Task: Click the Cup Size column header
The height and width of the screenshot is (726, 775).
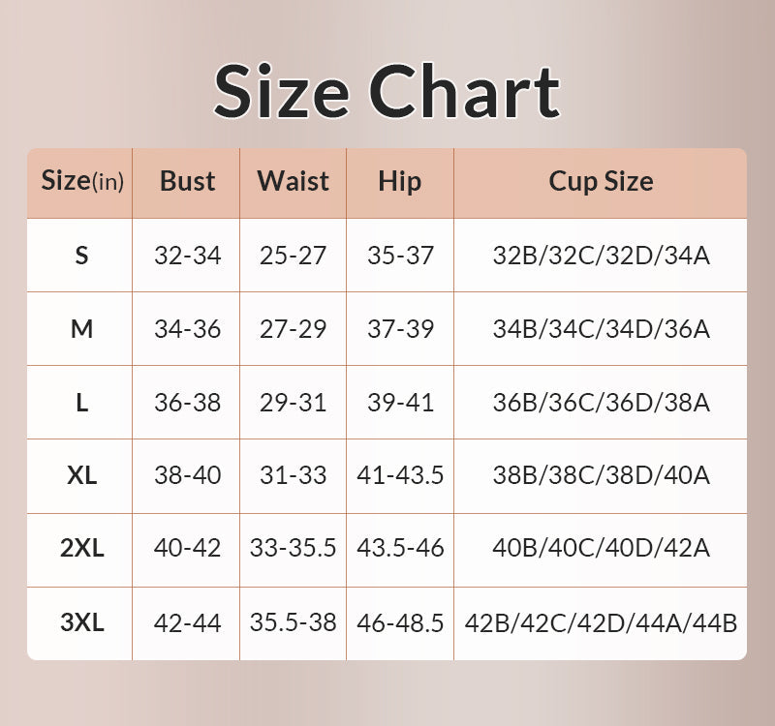Action: pyautogui.click(x=601, y=181)
